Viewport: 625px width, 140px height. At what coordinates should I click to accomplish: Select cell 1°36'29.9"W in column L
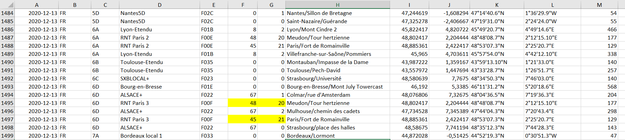click(552, 13)
